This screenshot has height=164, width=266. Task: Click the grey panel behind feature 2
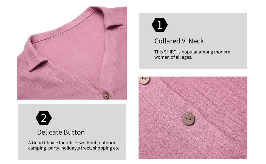coord(72,132)
